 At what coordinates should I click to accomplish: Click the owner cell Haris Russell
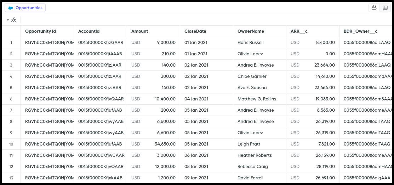click(260, 43)
